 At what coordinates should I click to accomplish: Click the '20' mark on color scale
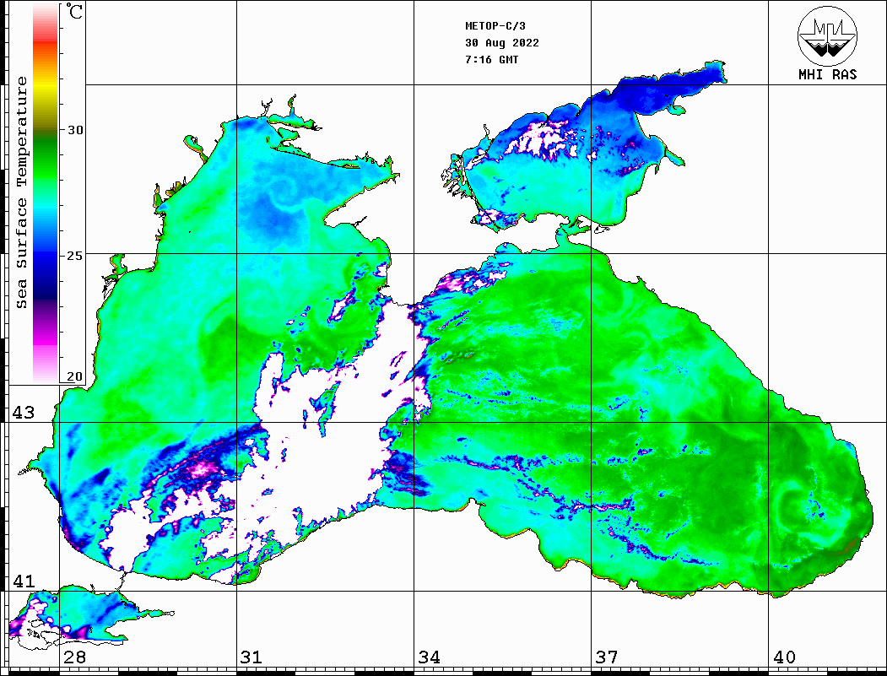point(74,376)
